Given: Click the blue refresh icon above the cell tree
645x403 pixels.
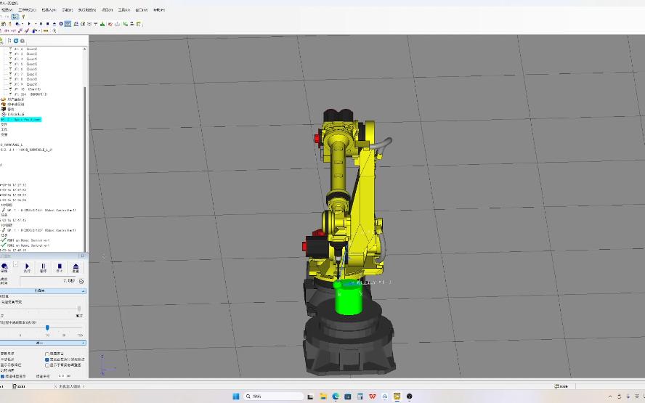Looking at the screenshot, I should coord(16,41).
